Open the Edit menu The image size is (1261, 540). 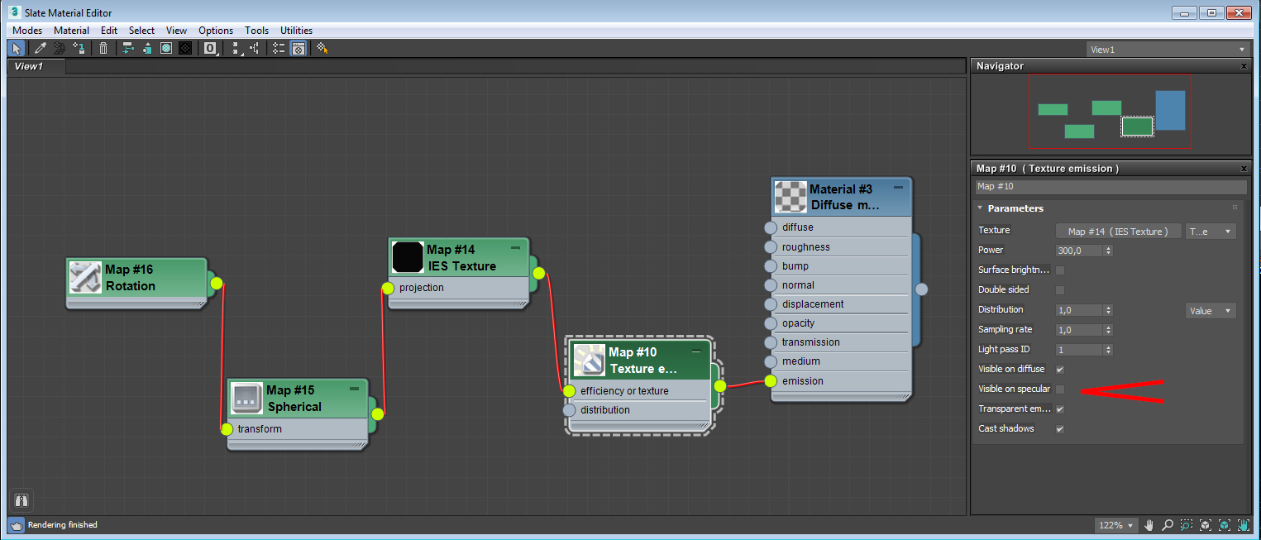[109, 31]
